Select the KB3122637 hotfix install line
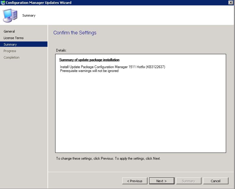 click(112, 67)
